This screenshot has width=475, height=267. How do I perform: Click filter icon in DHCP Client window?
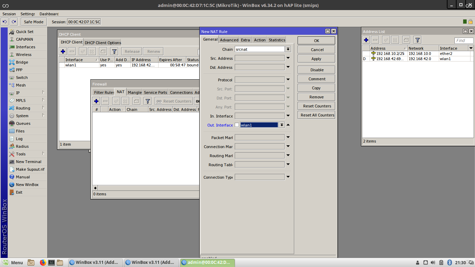coord(114,51)
